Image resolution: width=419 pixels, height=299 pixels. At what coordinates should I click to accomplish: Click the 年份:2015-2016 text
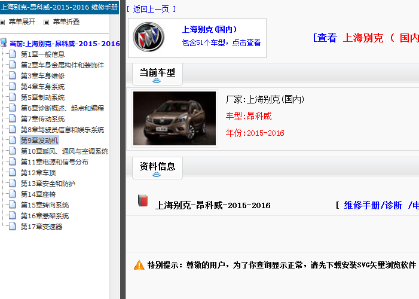(255, 133)
